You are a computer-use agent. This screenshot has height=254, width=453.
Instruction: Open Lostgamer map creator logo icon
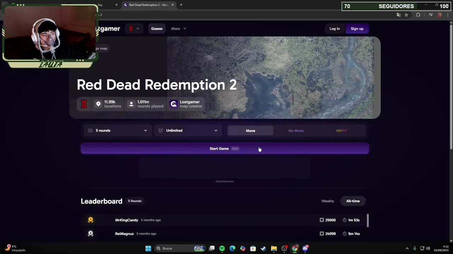(173, 104)
